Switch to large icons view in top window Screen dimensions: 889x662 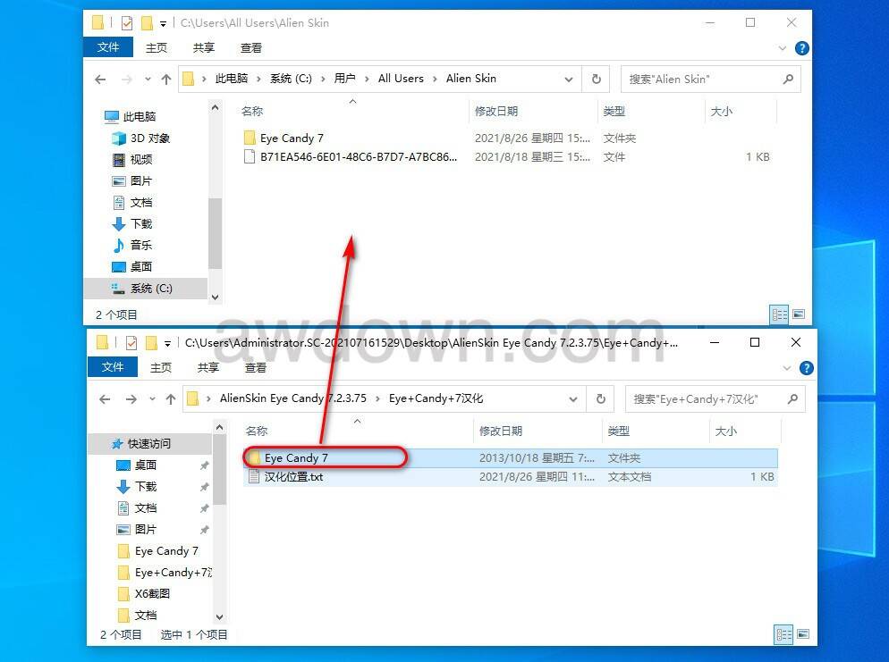tap(799, 314)
